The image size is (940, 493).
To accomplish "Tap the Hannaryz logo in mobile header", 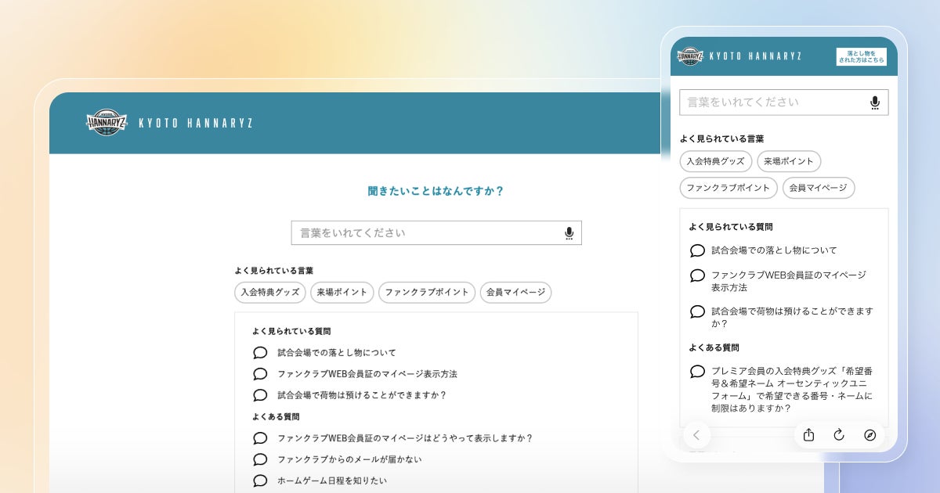I will (690, 56).
